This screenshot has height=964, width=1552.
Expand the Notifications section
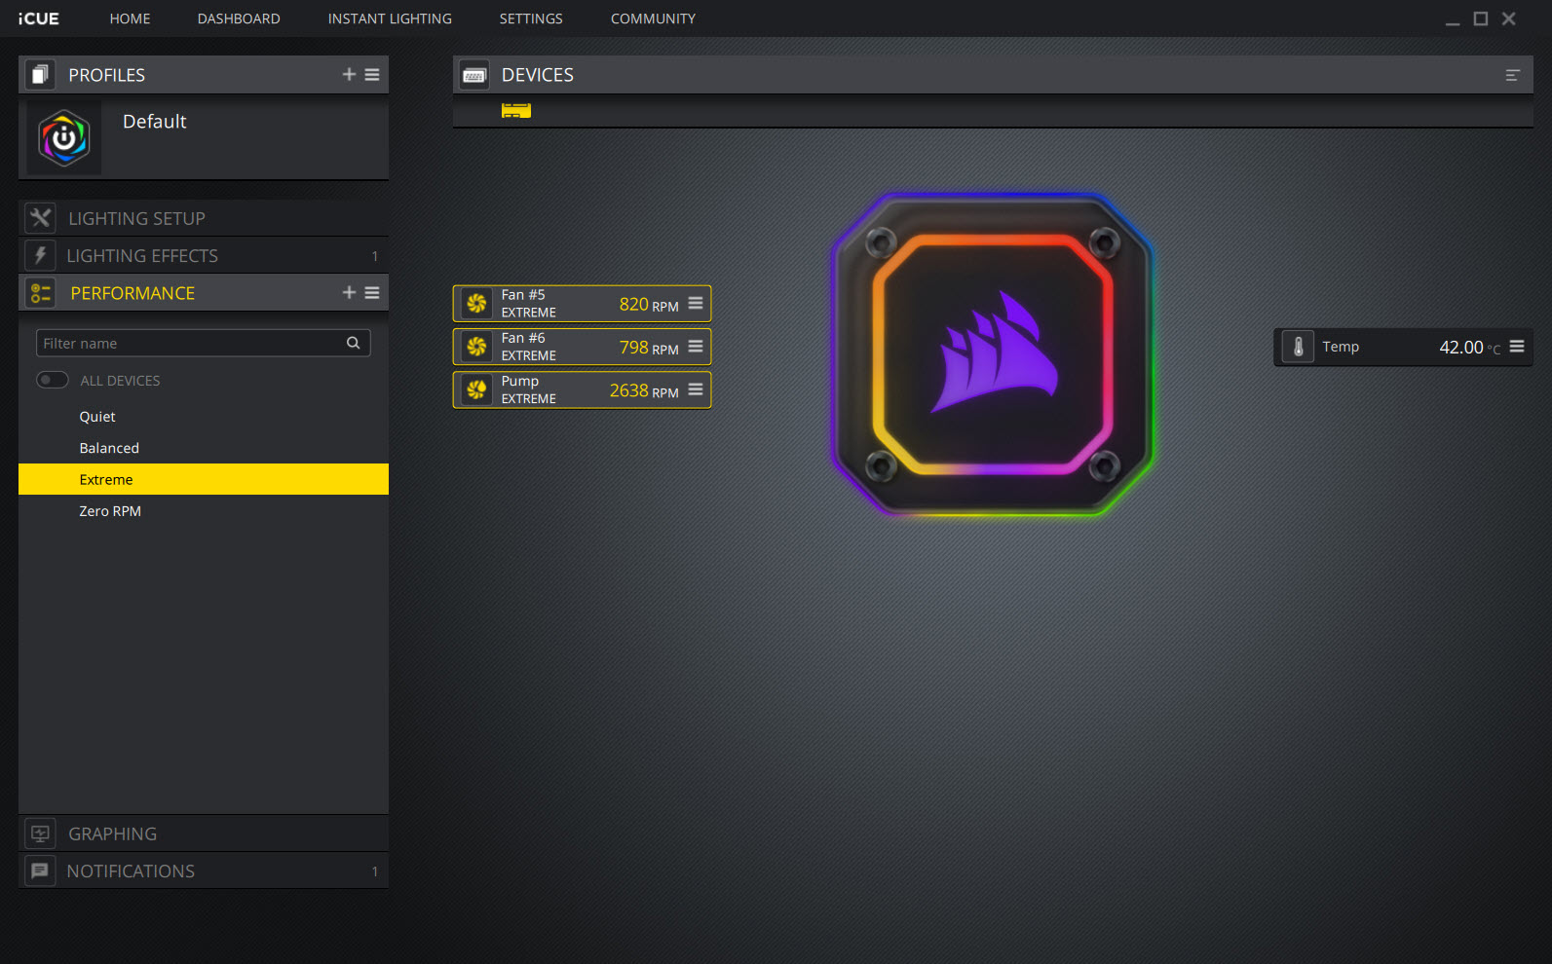point(204,871)
